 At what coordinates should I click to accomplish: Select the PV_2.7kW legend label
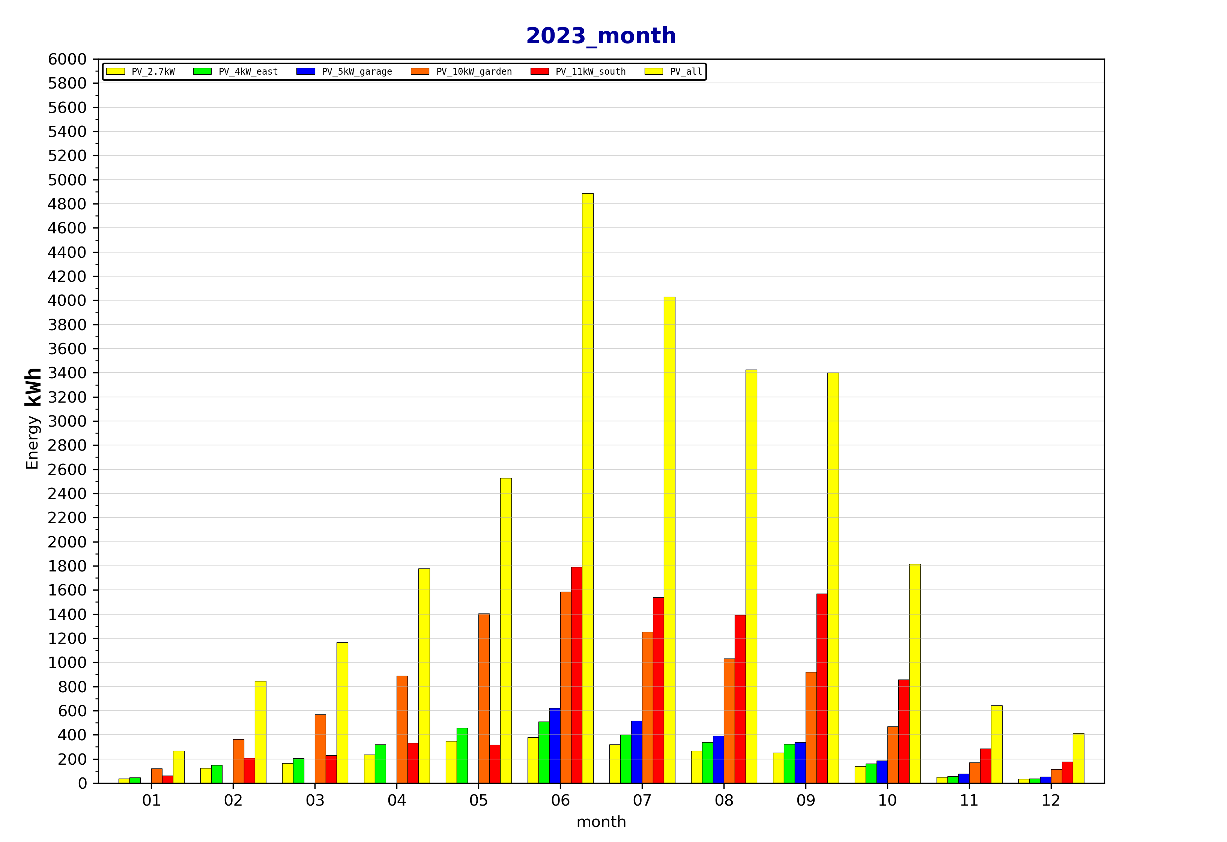point(153,72)
